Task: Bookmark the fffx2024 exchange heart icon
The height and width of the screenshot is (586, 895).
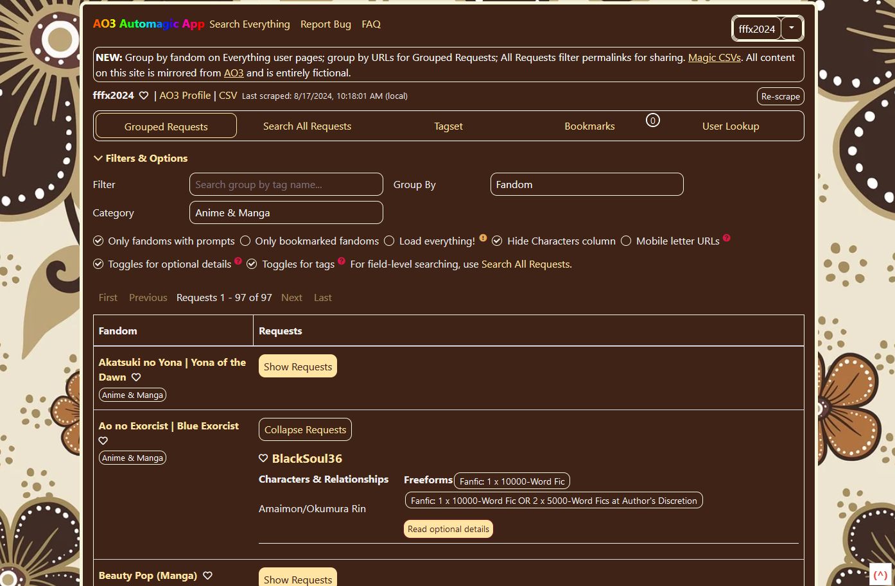Action: pos(144,96)
